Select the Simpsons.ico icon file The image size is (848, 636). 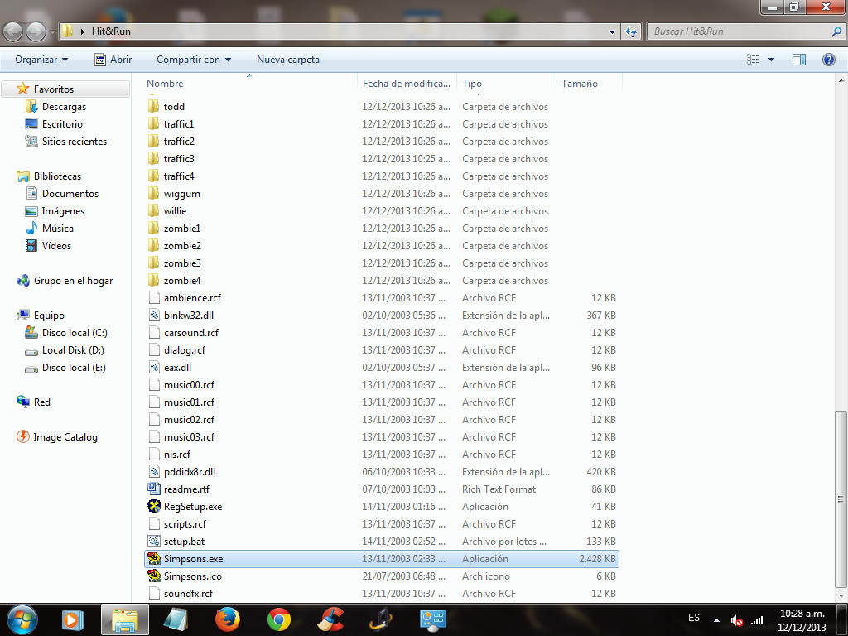click(x=154, y=576)
